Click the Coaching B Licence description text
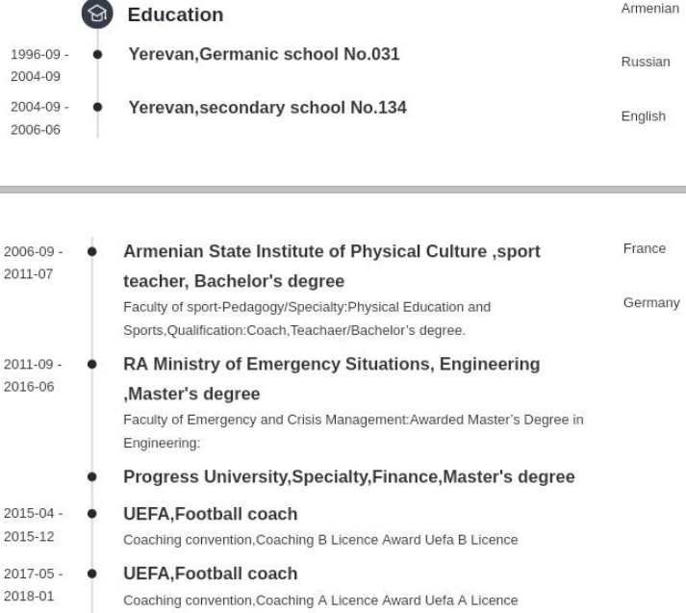 [321, 540]
